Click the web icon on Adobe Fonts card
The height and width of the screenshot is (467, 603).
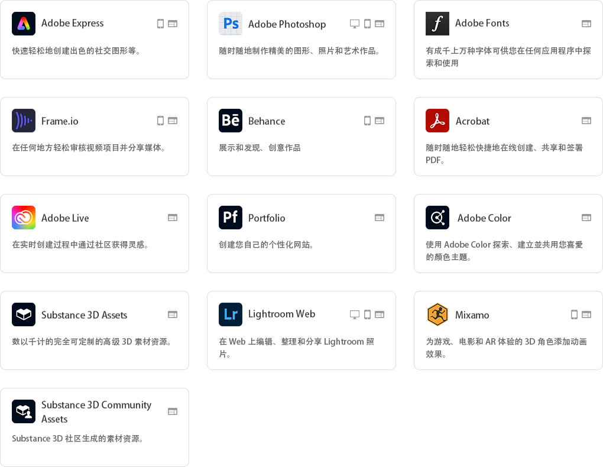coord(586,24)
